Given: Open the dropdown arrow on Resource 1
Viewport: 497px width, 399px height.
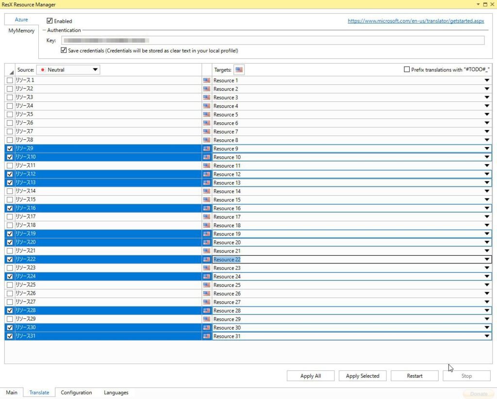Looking at the screenshot, I should [487, 80].
